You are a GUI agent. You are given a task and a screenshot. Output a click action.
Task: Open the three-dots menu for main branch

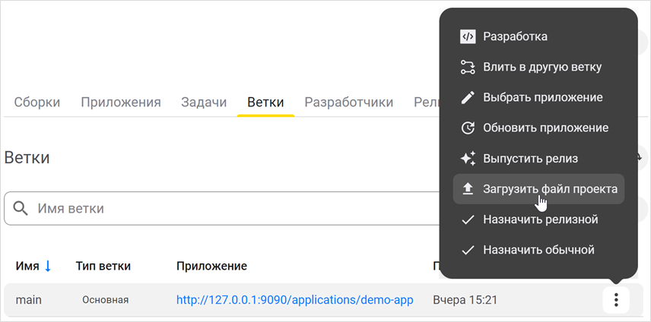pos(616,300)
